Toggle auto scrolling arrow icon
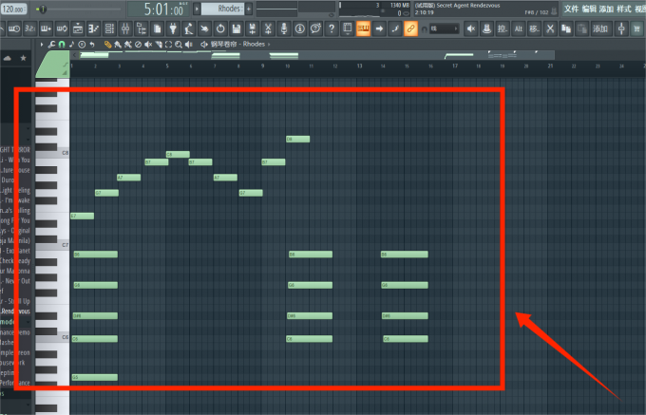646x415 pixels. point(379,28)
